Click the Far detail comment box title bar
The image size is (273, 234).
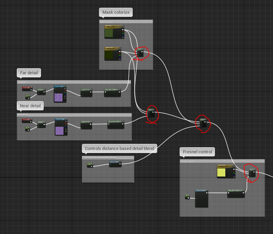point(74,82)
